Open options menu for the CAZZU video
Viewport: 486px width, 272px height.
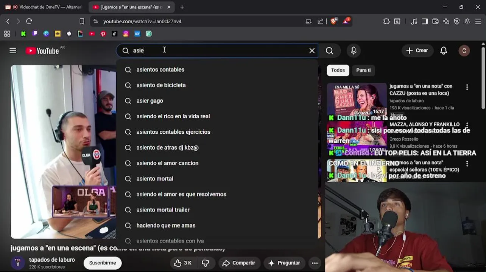(467, 87)
